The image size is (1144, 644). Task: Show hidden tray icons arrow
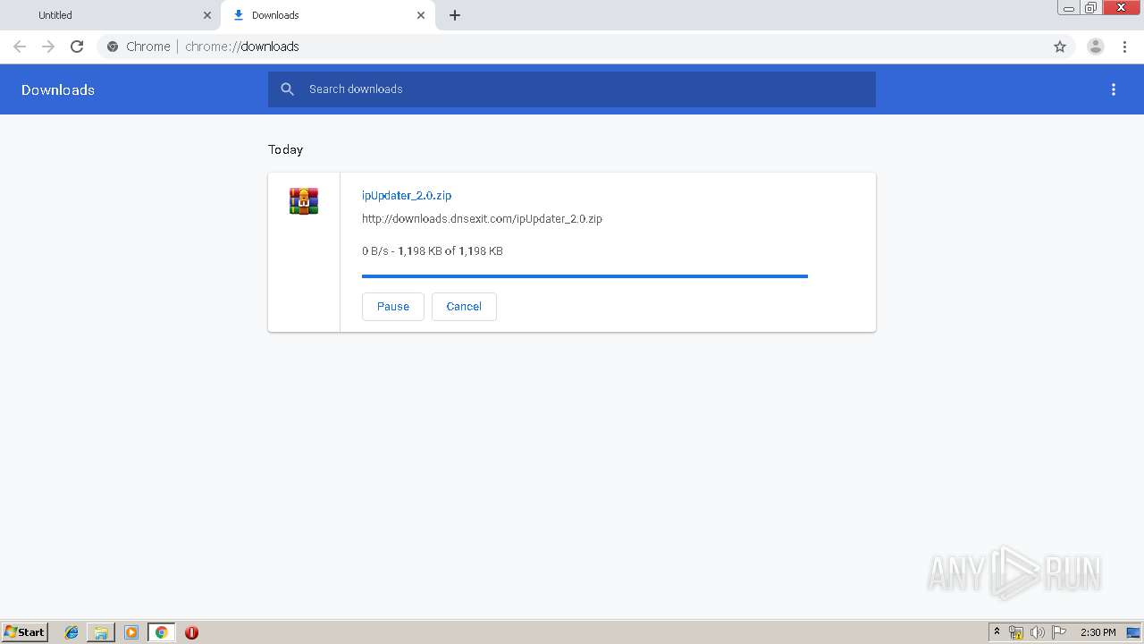(x=997, y=632)
